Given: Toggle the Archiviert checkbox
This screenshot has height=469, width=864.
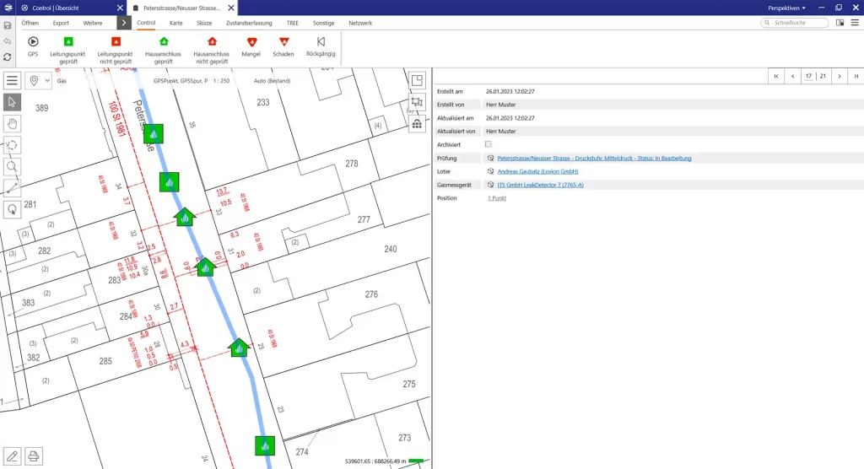Looking at the screenshot, I should coord(489,144).
